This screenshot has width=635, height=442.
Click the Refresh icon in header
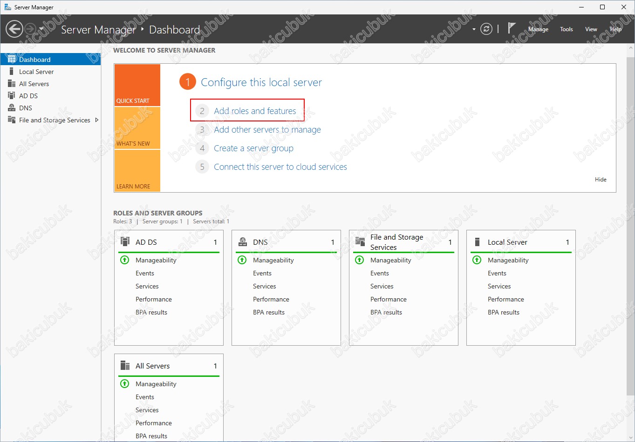click(x=486, y=29)
